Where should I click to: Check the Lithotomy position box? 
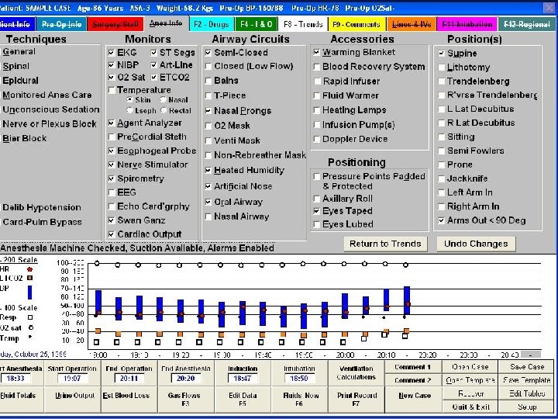pyautogui.click(x=442, y=68)
